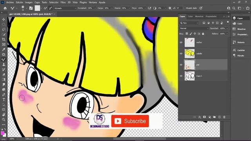Image resolution: width=251 pixels, height=141 pixels.
Task: Select the Eyedropper tool
Action: coord(4,49)
